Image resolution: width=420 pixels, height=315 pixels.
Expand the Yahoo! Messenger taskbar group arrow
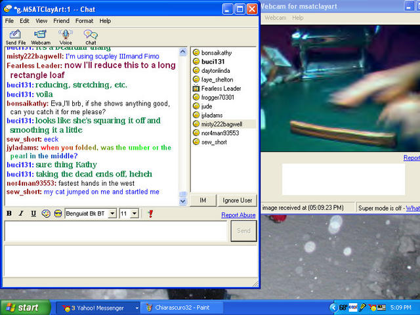point(136,308)
